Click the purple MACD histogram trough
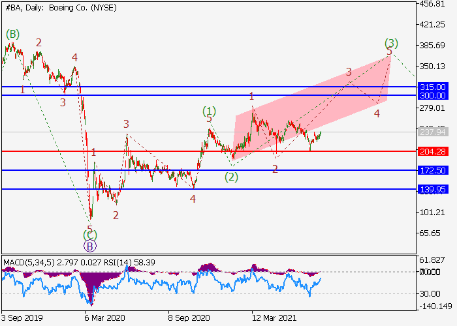 (x=91, y=288)
